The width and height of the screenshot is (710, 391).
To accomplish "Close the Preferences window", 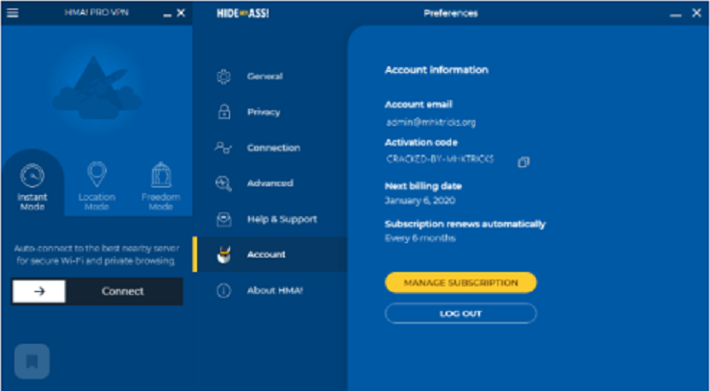I will 697,13.
